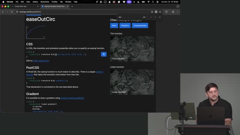
Task: Click the CSS section heading
Action: (x=29, y=44)
